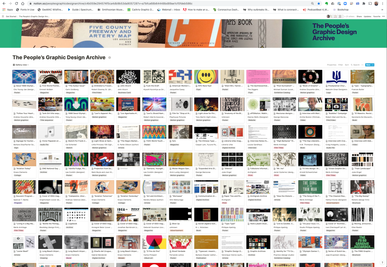Image resolution: width=387 pixels, height=267 pixels.
Task: Open "NYC Rave flyer" smiley card
Action: 206,82
